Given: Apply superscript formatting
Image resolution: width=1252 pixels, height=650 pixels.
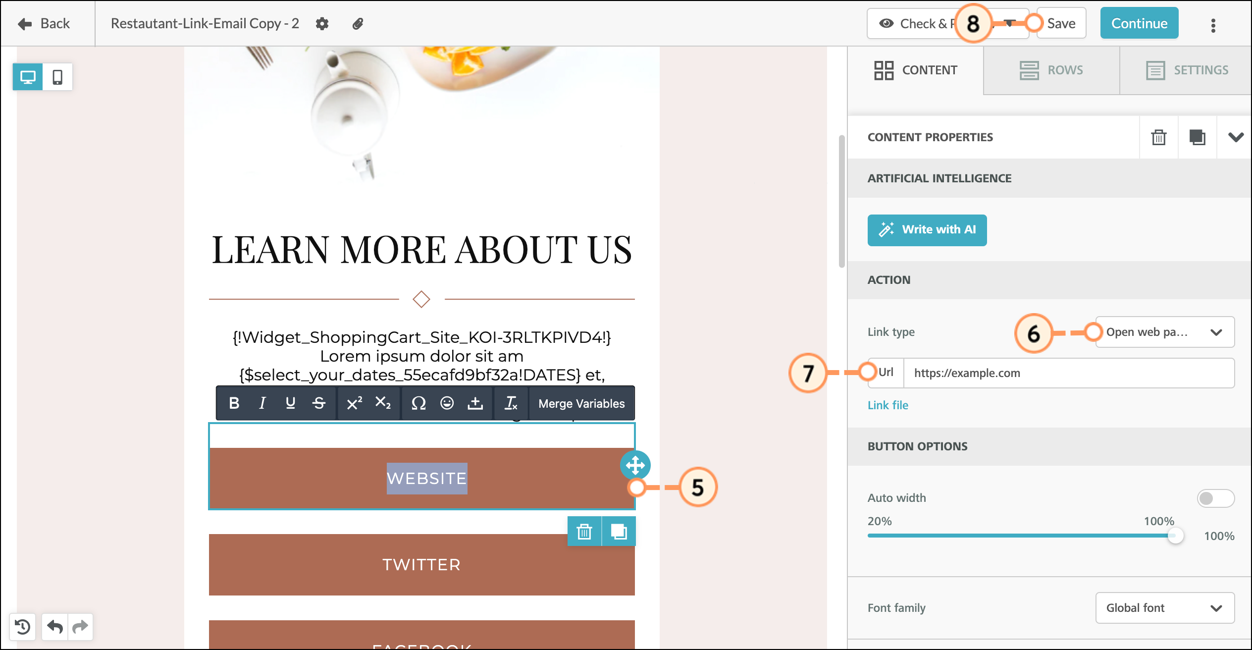Looking at the screenshot, I should pyautogui.click(x=355, y=403).
